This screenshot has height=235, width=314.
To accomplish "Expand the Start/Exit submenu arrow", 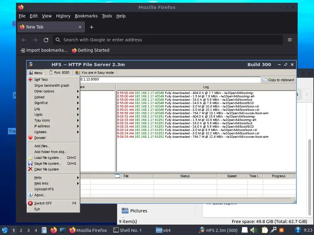I will [x=78, y=103].
